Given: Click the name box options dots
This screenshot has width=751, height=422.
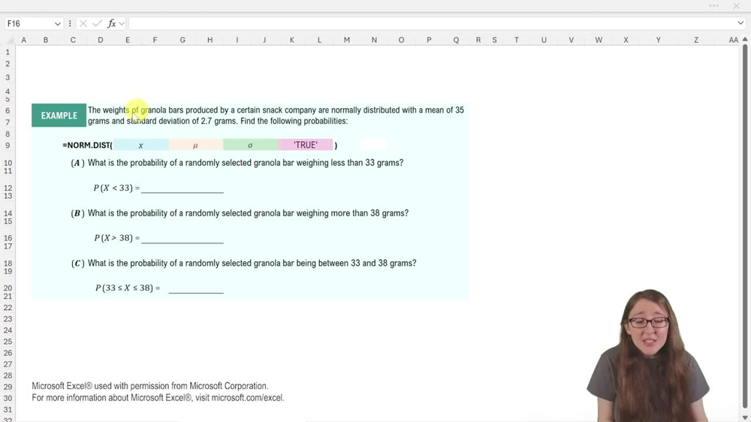Looking at the screenshot, I should pos(70,23).
